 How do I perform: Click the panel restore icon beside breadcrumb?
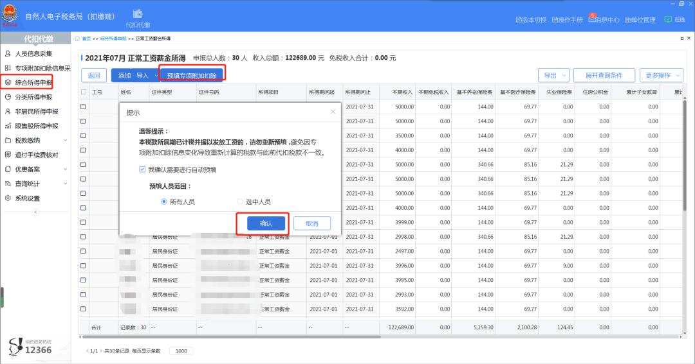pyautogui.click(x=681, y=39)
